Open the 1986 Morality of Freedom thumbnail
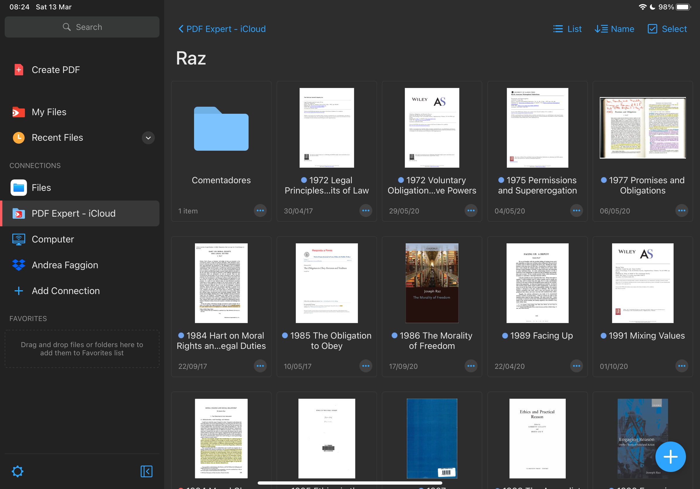 pyautogui.click(x=432, y=283)
